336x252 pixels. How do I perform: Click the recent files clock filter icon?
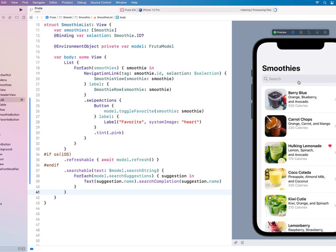coord(19,249)
